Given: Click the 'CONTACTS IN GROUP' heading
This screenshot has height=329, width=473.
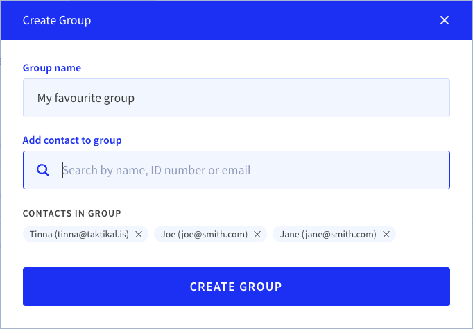Looking at the screenshot, I should [72, 213].
